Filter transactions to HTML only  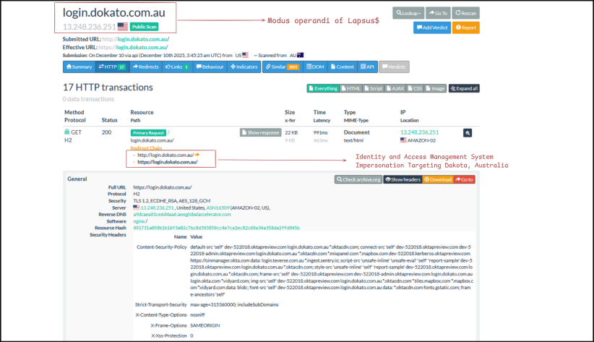pos(351,88)
